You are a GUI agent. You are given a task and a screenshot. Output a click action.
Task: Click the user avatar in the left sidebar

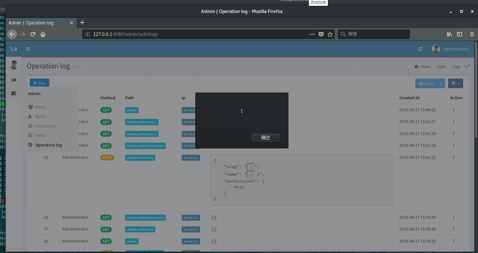tap(14, 65)
